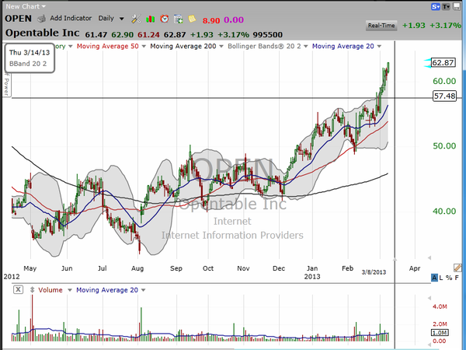Expand Bollinger Bands 20 2 options
The image size is (466, 350).
(306, 46)
